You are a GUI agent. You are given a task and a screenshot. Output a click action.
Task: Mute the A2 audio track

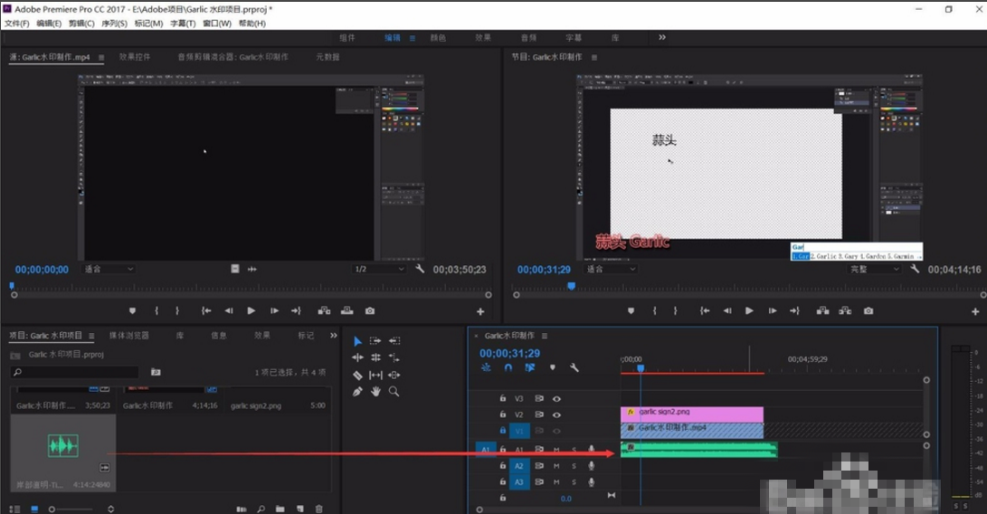click(x=556, y=466)
